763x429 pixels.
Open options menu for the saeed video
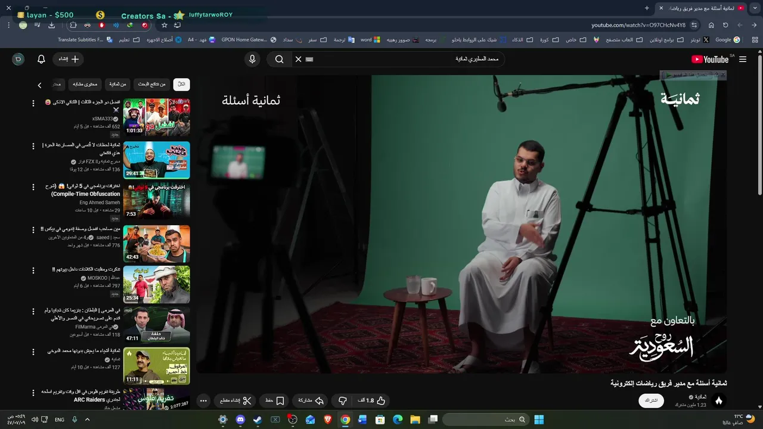point(33,229)
